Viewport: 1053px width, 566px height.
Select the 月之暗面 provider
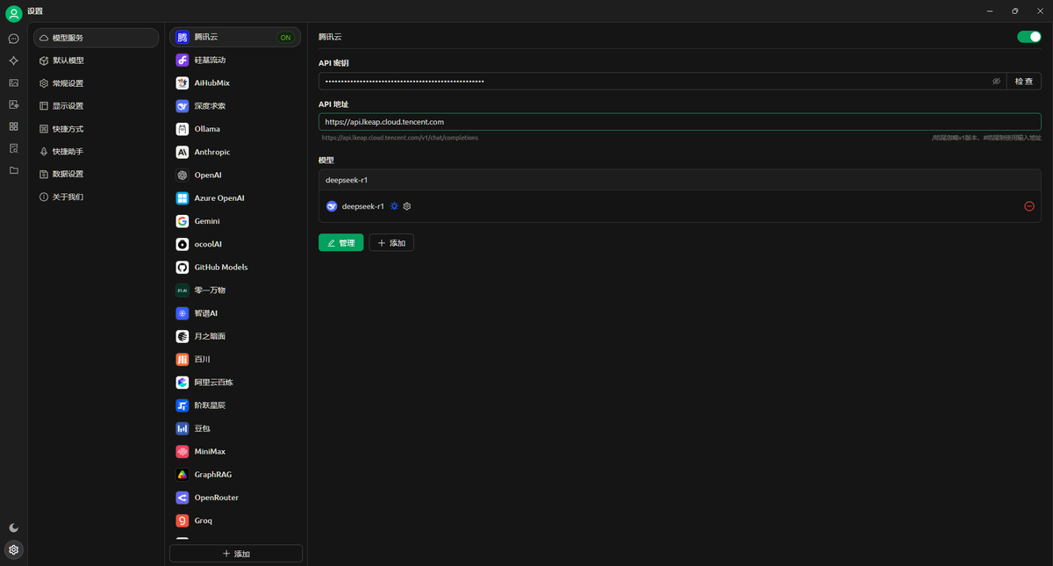coord(235,336)
